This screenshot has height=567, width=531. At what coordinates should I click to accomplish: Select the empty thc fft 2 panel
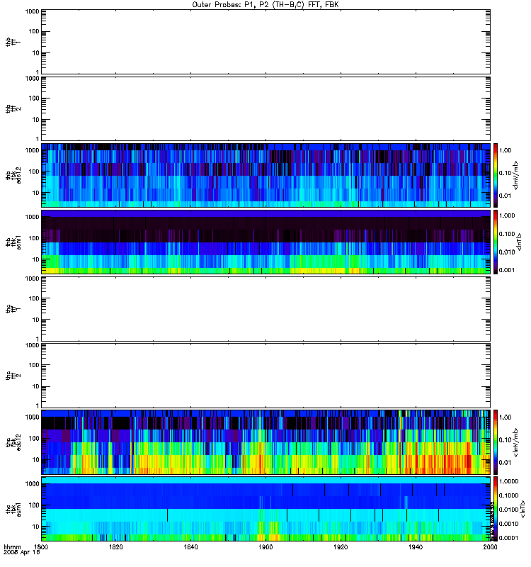pos(266,376)
